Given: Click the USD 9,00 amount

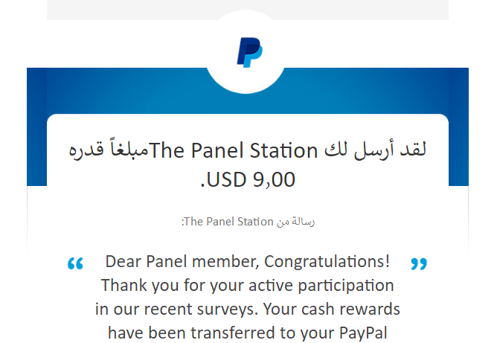Looking at the screenshot, I should [x=248, y=179].
